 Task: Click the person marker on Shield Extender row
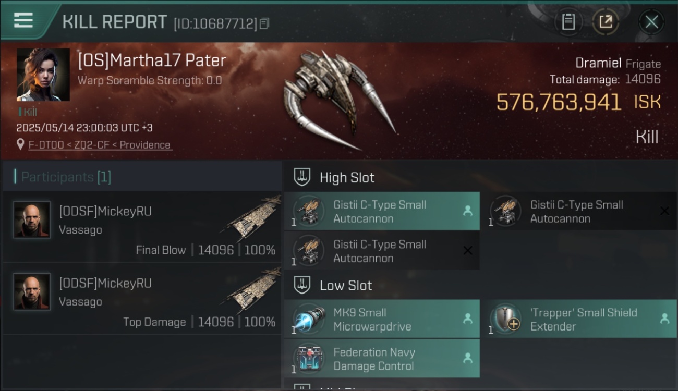664,319
